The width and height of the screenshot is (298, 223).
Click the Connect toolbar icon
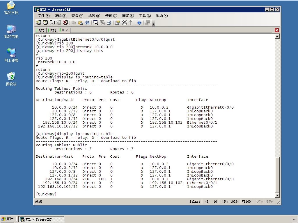pos(39,23)
